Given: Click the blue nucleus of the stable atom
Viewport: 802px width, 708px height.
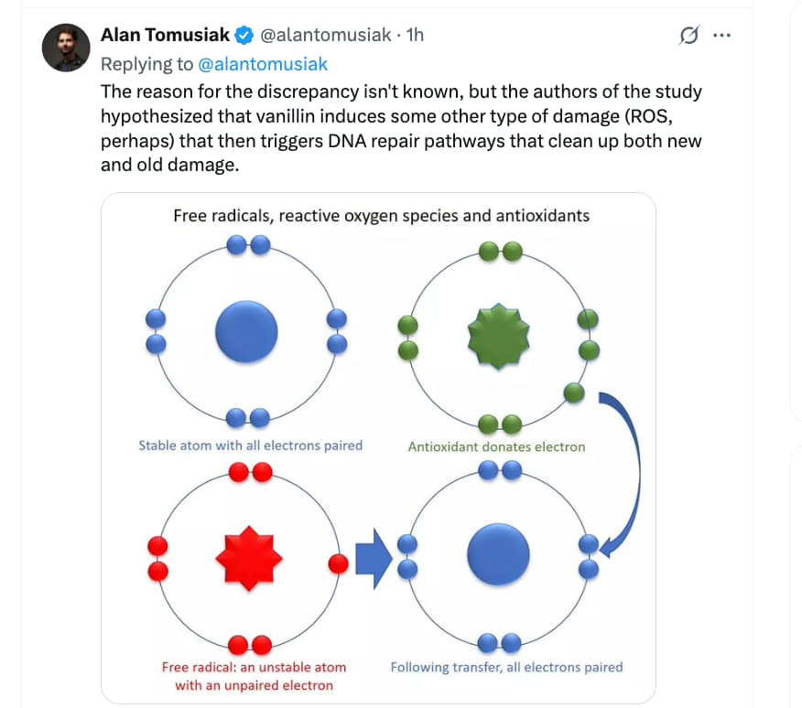Looking at the screenshot, I should pos(246,331).
